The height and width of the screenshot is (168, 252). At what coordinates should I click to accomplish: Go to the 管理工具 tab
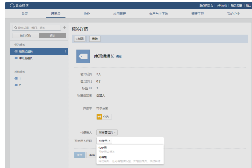pyautogui.click(x=197, y=14)
